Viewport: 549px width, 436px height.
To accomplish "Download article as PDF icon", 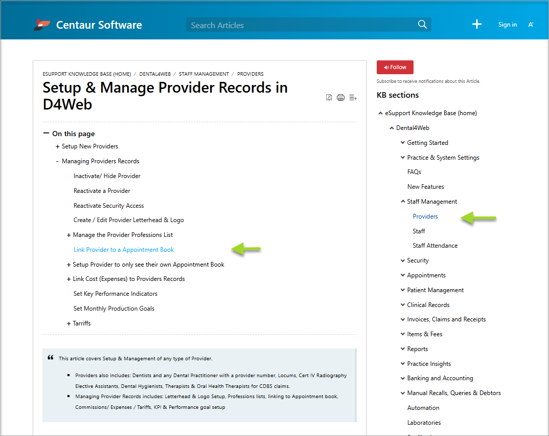I will 329,97.
